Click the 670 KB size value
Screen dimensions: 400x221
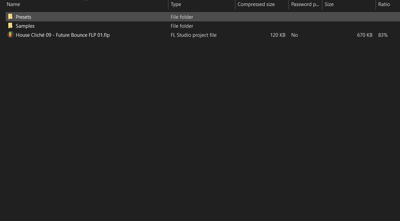click(x=365, y=35)
